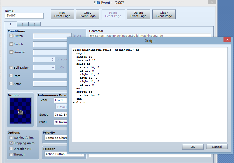Open the movement Type dropdown
Screen dimensions: 234x163
pos(61,100)
